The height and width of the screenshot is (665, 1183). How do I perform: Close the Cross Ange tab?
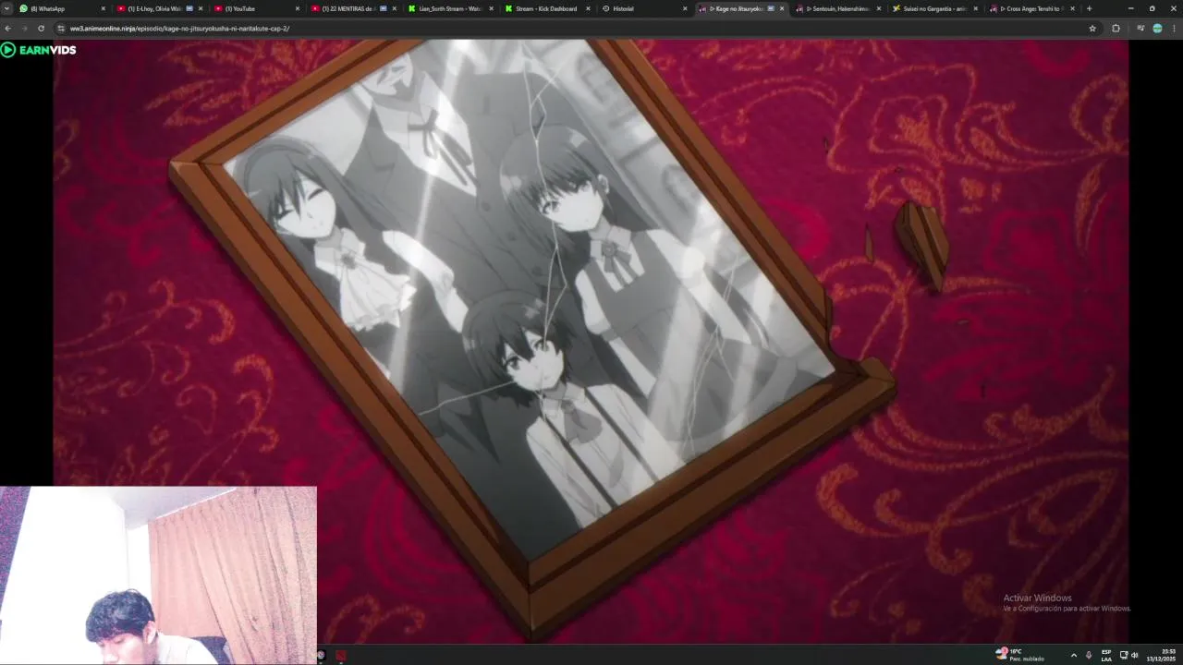click(x=1073, y=8)
